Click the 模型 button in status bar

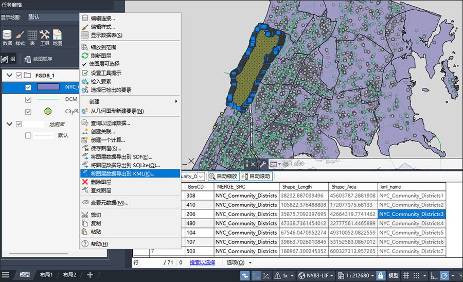(x=394, y=275)
